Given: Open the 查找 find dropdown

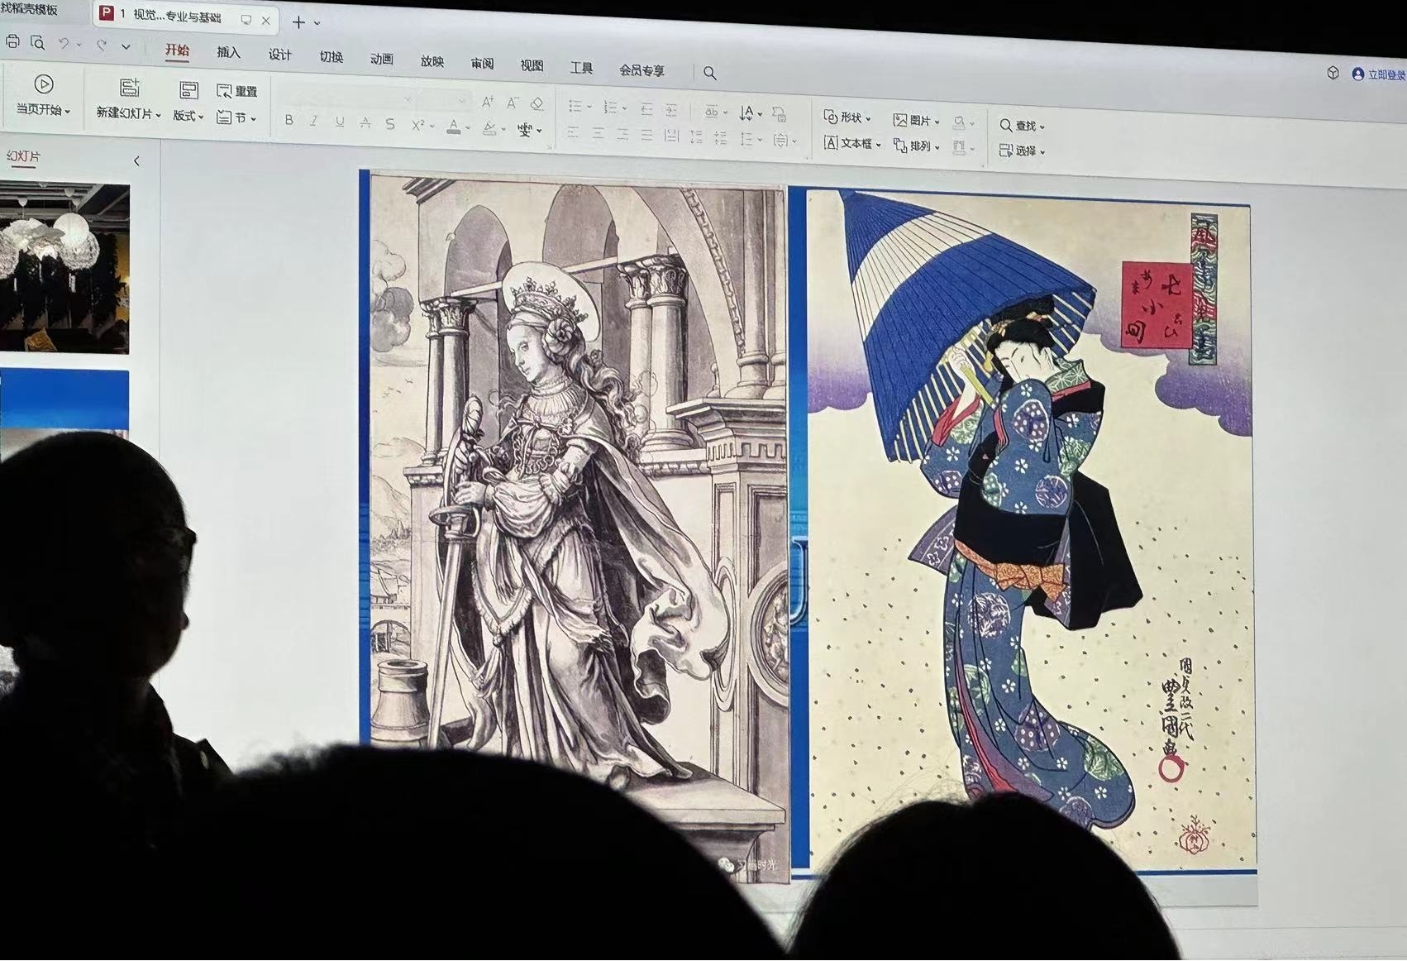Looking at the screenshot, I should point(1042,127).
